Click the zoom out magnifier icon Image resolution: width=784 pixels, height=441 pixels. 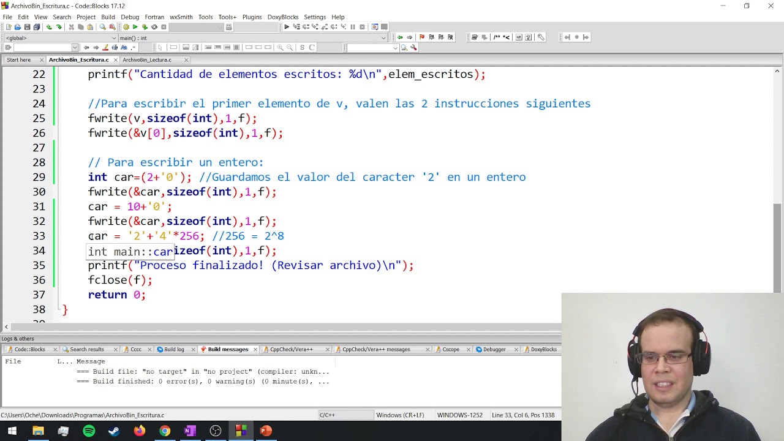click(290, 48)
